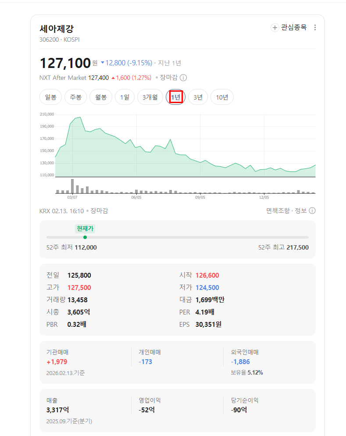Screen dimensions: 346x436
Task: Click the 고가 value 127,500
Action: [79, 288]
